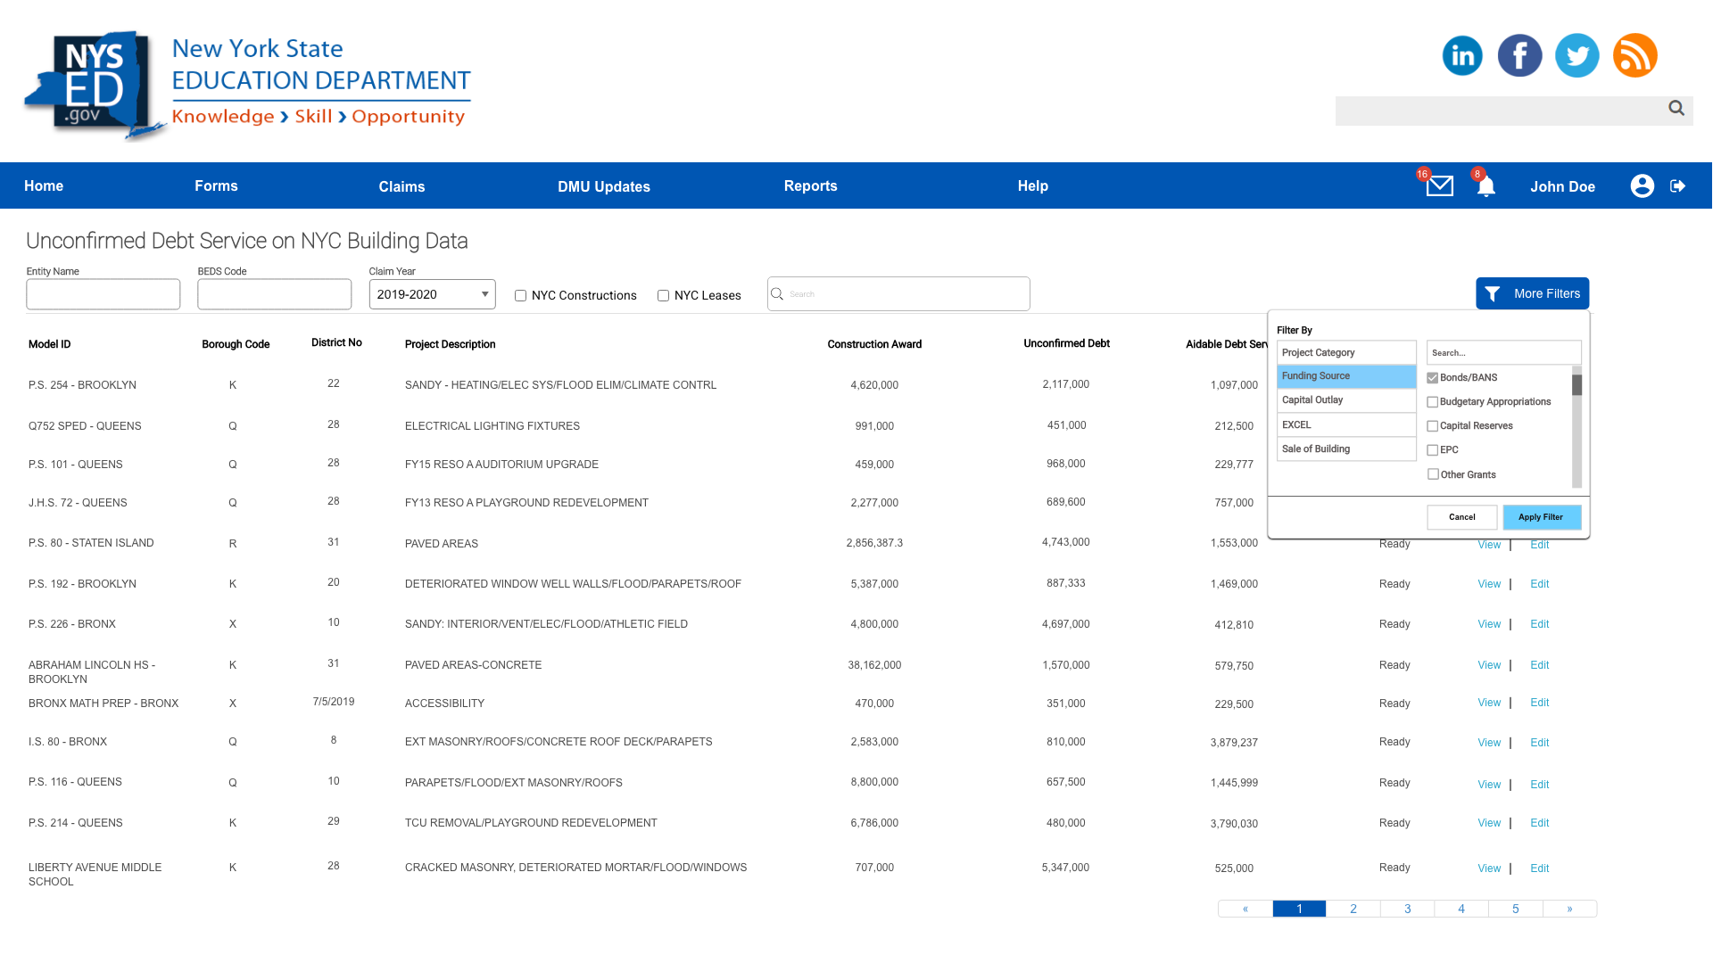Open the More Filters panel button
Image resolution: width=1713 pixels, height=963 pixels.
tap(1532, 293)
